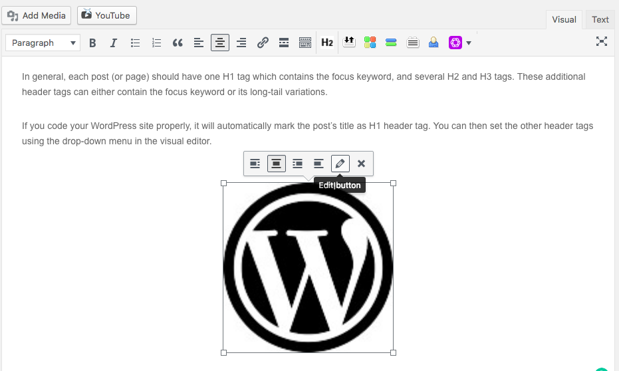Click the H2 heading button
The image size is (619, 371).
pos(327,43)
